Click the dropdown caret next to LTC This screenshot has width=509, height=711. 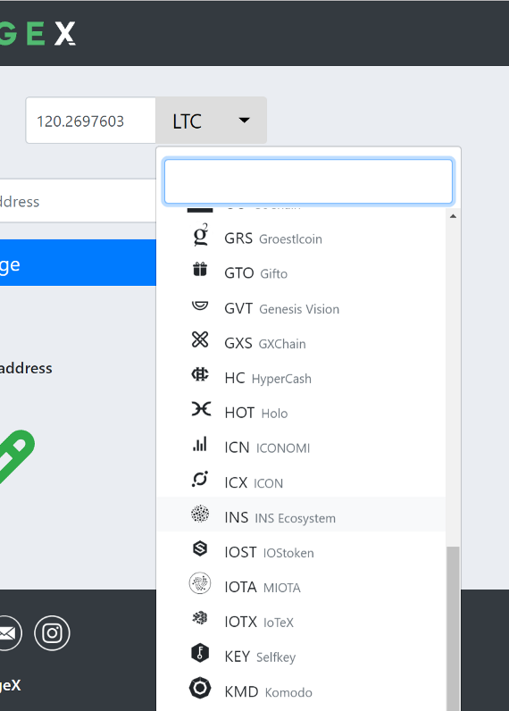244,121
